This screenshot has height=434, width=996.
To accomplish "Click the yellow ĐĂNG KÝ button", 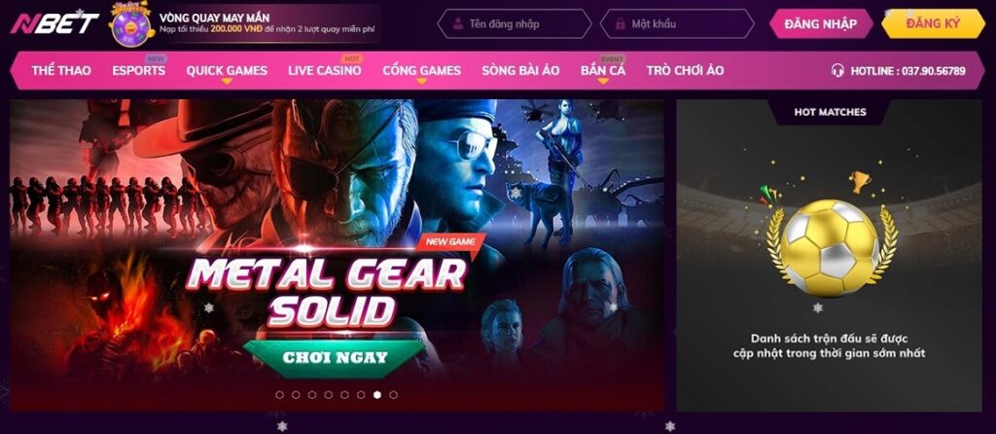I will click(933, 24).
